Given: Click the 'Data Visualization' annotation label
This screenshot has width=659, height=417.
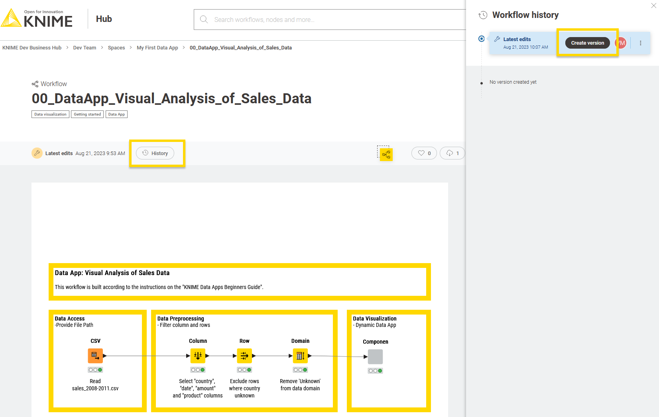Looking at the screenshot, I should click(375, 319).
